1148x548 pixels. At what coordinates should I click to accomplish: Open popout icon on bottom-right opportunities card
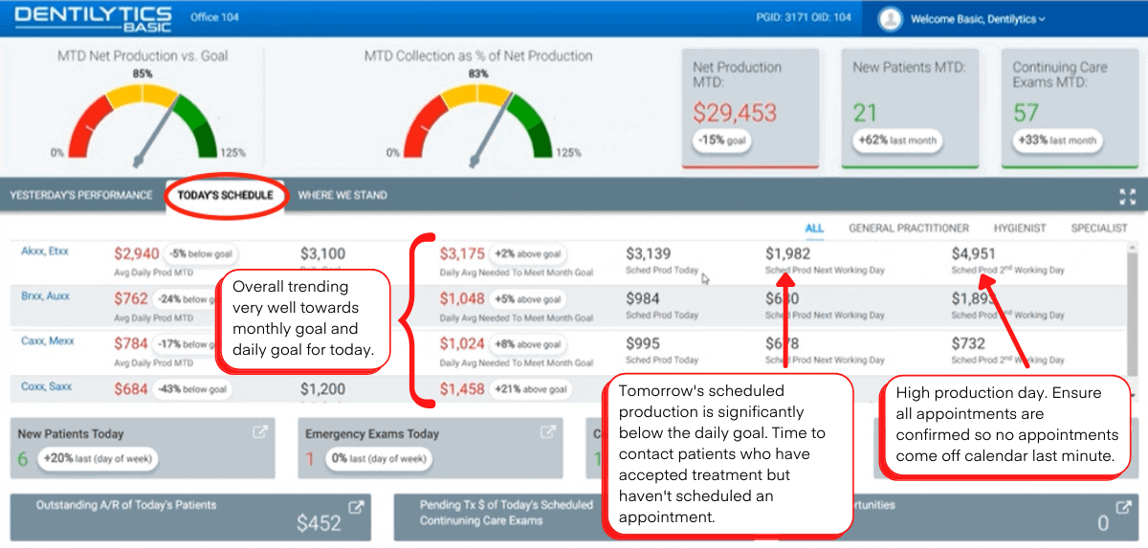click(x=1123, y=508)
